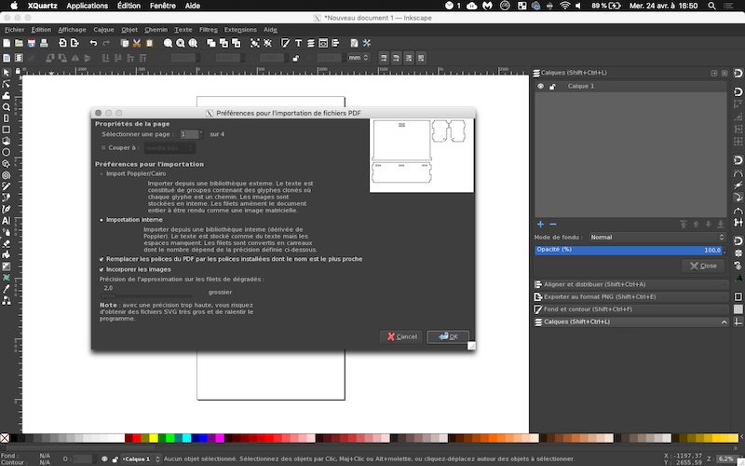Click Close button in Calques panel

(x=703, y=266)
